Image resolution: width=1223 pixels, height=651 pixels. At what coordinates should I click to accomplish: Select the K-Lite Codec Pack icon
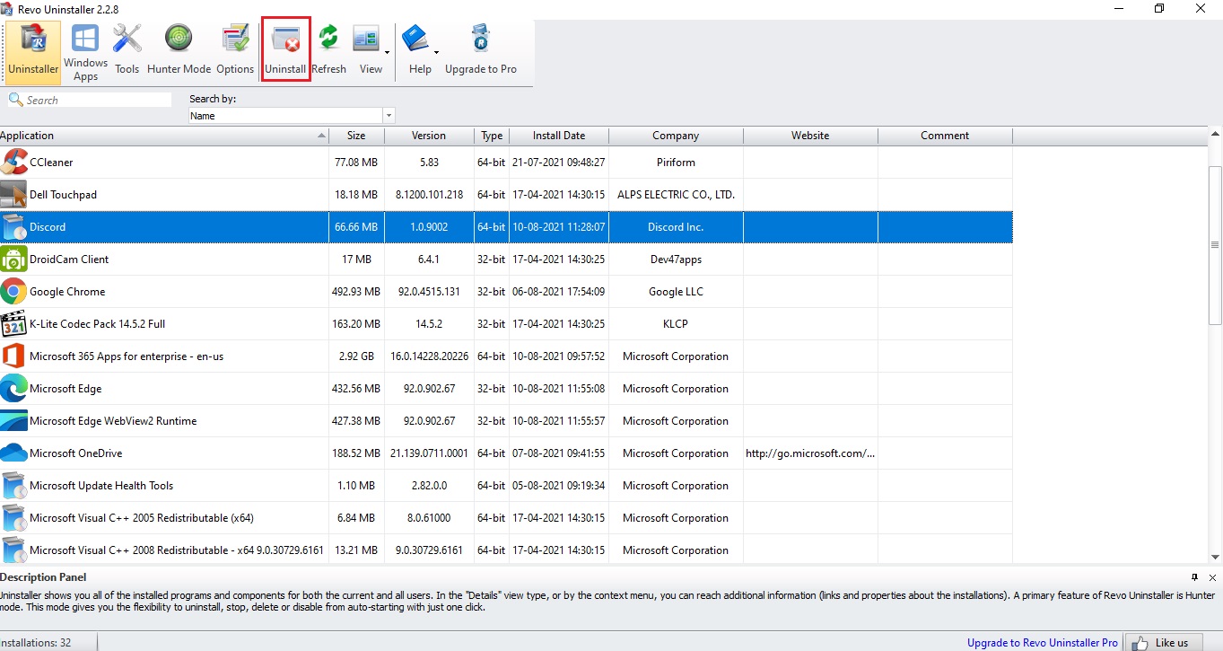pyautogui.click(x=13, y=324)
